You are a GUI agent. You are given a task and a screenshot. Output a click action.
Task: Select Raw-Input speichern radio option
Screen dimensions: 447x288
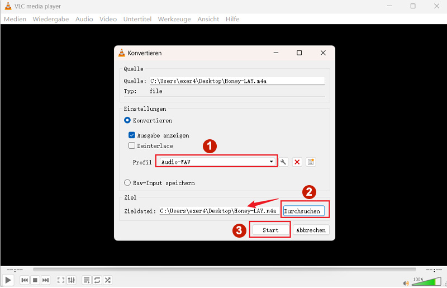pos(127,183)
